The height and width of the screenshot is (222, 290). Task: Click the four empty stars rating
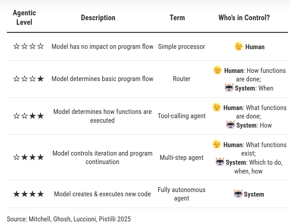28,46
